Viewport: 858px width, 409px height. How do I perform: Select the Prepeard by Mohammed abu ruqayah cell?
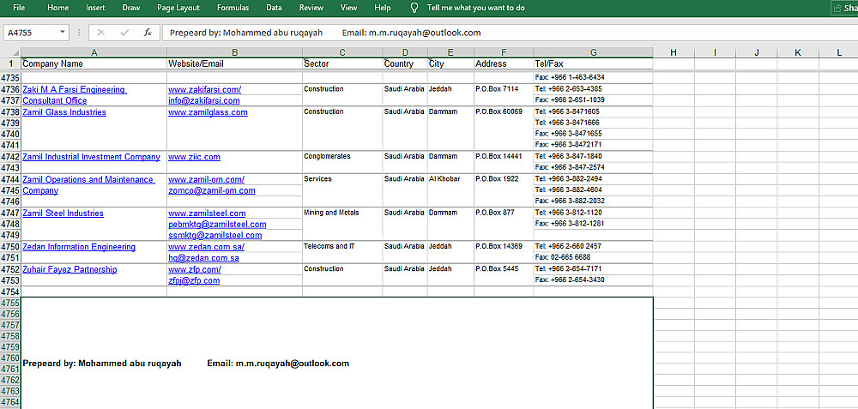click(x=337, y=353)
